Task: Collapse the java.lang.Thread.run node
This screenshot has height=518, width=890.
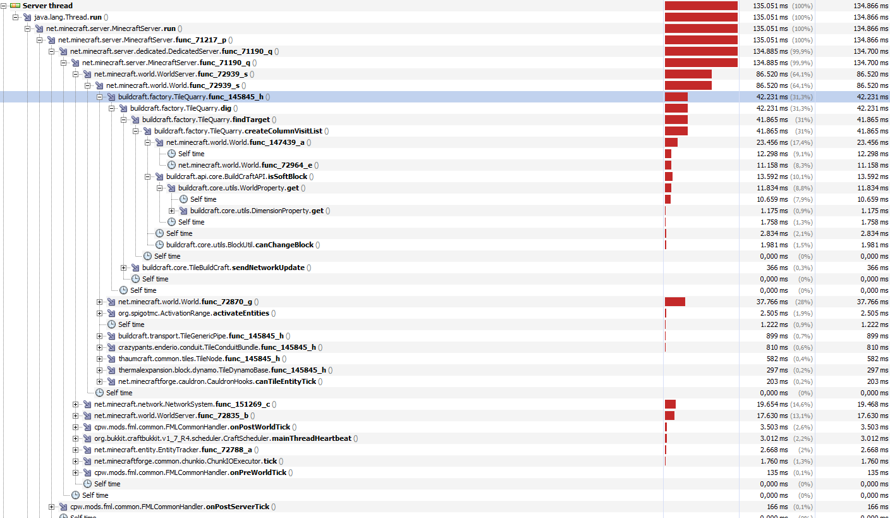Action: point(16,17)
